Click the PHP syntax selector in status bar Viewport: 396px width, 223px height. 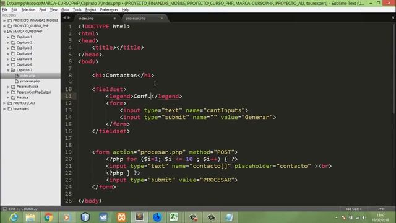point(381,209)
